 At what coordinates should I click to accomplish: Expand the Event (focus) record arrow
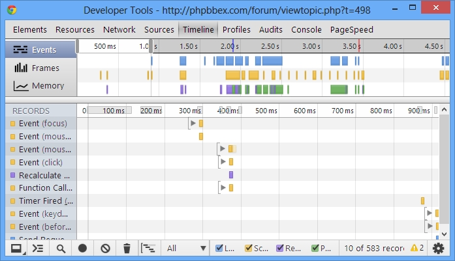tap(193, 123)
